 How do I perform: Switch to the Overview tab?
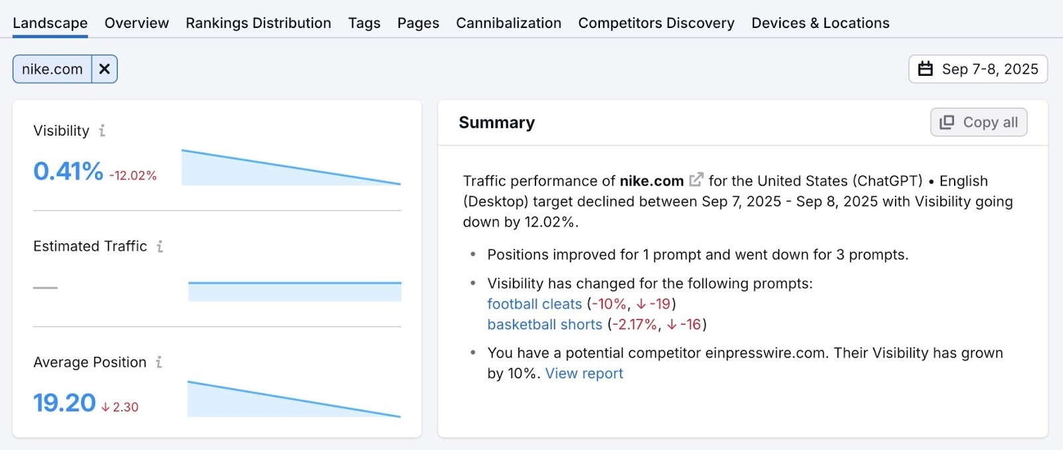point(136,23)
